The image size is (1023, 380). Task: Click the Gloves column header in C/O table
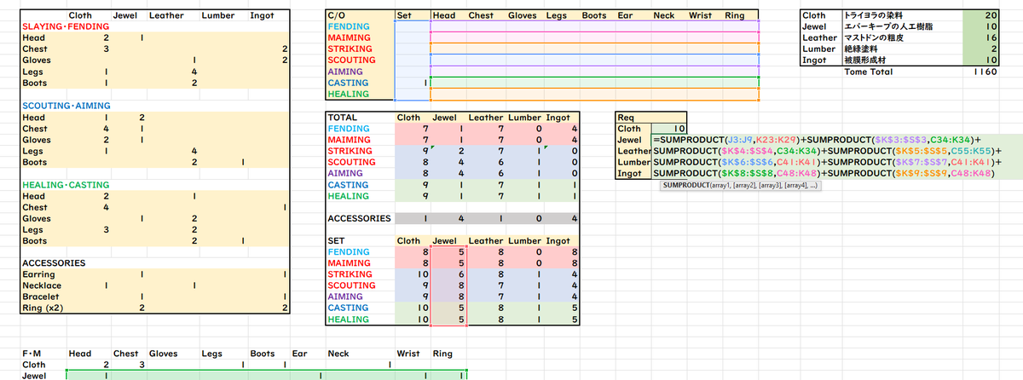pos(522,15)
